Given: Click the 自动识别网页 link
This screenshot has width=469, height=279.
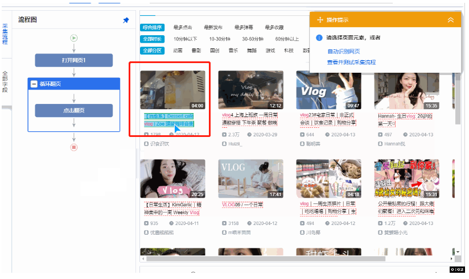Looking at the screenshot, I should 344,51.
